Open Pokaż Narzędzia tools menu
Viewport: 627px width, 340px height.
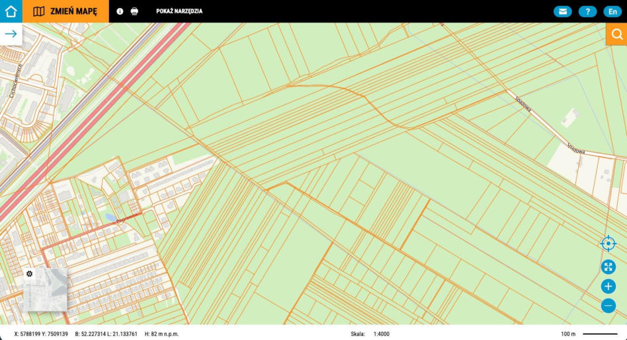pos(179,11)
